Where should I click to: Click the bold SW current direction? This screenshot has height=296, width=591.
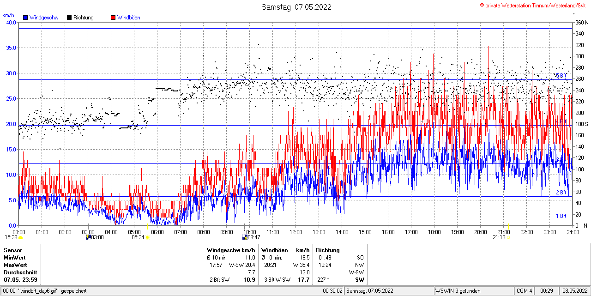click(x=359, y=280)
